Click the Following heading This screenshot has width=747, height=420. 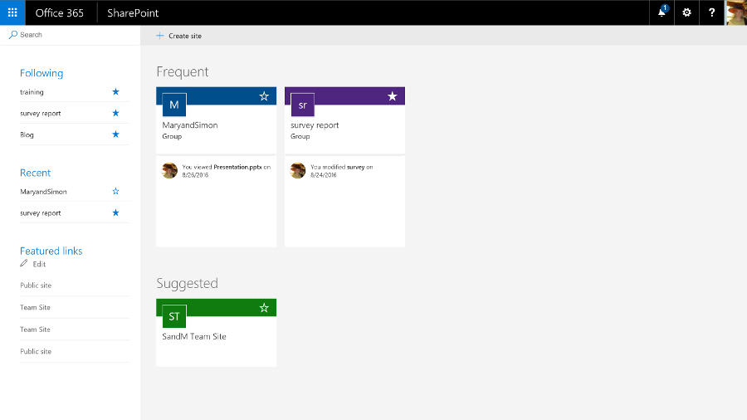pyautogui.click(x=41, y=73)
